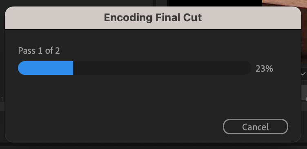Click the unfilled dark progress track
This screenshot has width=307, height=149.
tap(162, 68)
